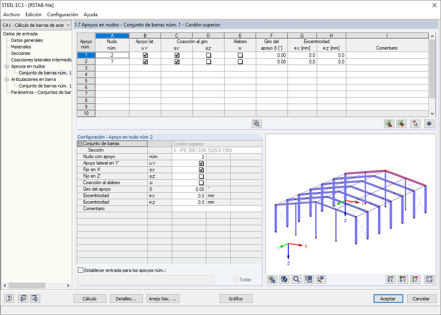This screenshot has height=315, width=441.
Task: Collapse Conjunto de barras group in Configuración
Action: point(80,143)
